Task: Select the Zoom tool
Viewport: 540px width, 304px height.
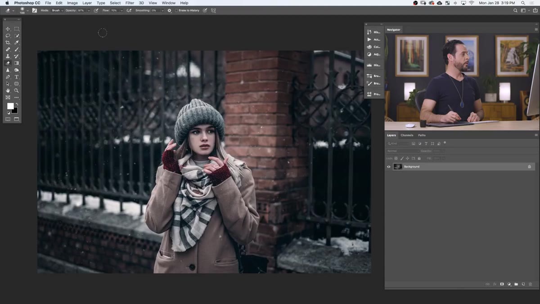Action: [x=17, y=90]
